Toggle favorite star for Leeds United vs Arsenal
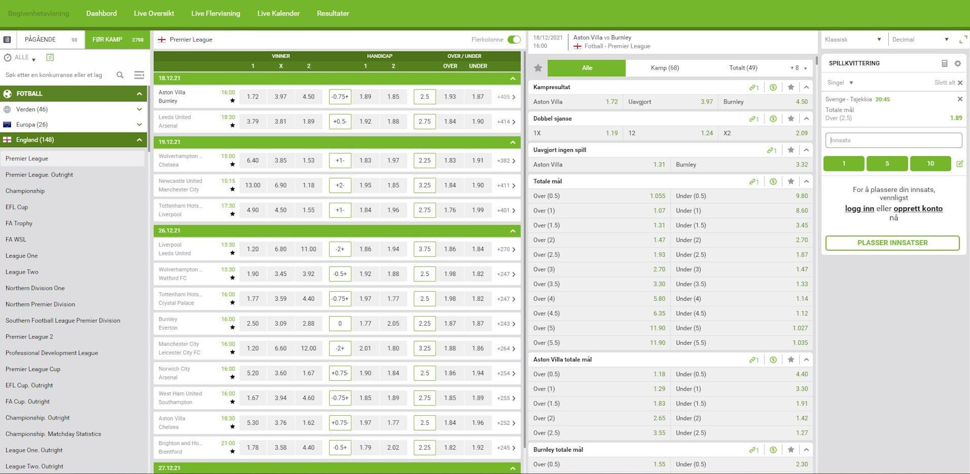970x474 pixels. [x=232, y=126]
